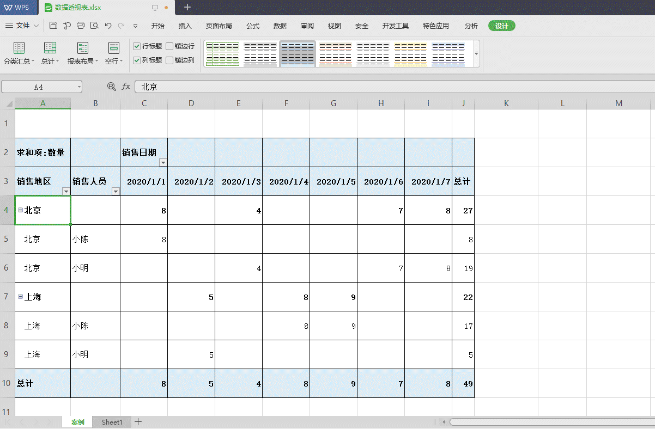Viewport: 655px width, 429px height.
Task: Click the fx insert function icon
Action: (126, 86)
